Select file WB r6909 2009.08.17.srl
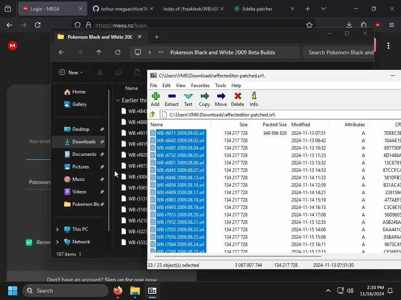This screenshot has width=401, height=300. pyautogui.click(x=180, y=192)
